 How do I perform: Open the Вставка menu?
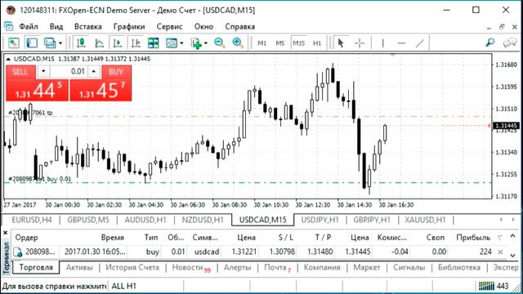[88, 26]
